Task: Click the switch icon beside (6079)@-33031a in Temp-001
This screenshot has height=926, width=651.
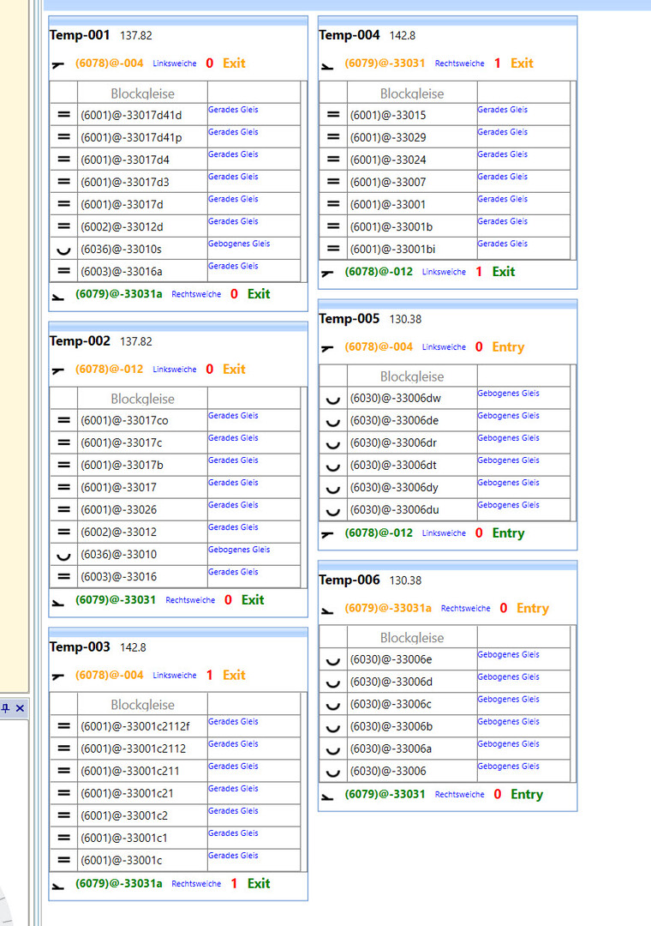Action: (x=58, y=296)
